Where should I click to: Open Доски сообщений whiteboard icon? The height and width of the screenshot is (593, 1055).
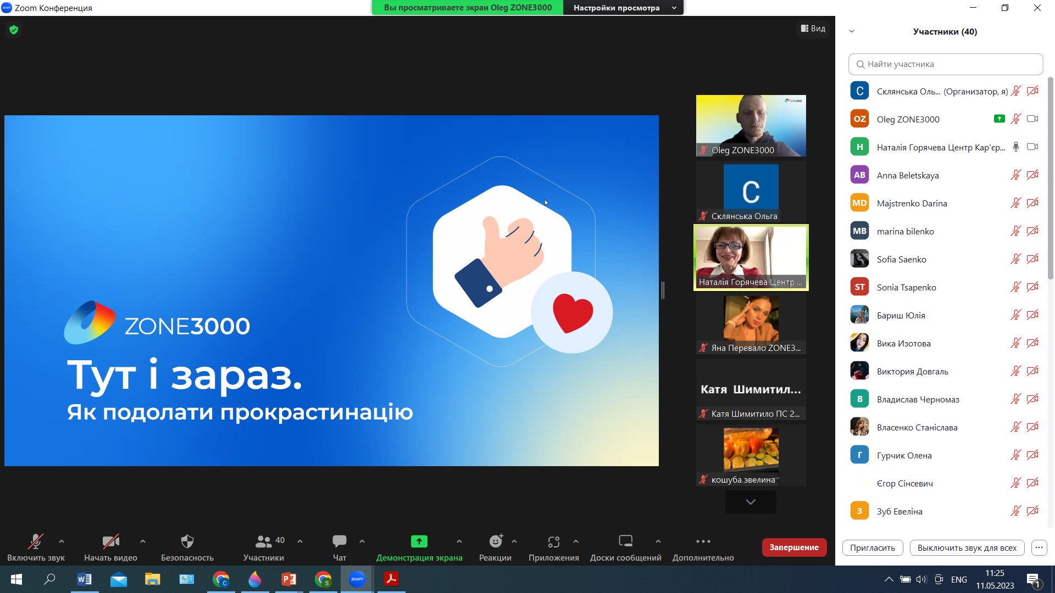pos(625,541)
